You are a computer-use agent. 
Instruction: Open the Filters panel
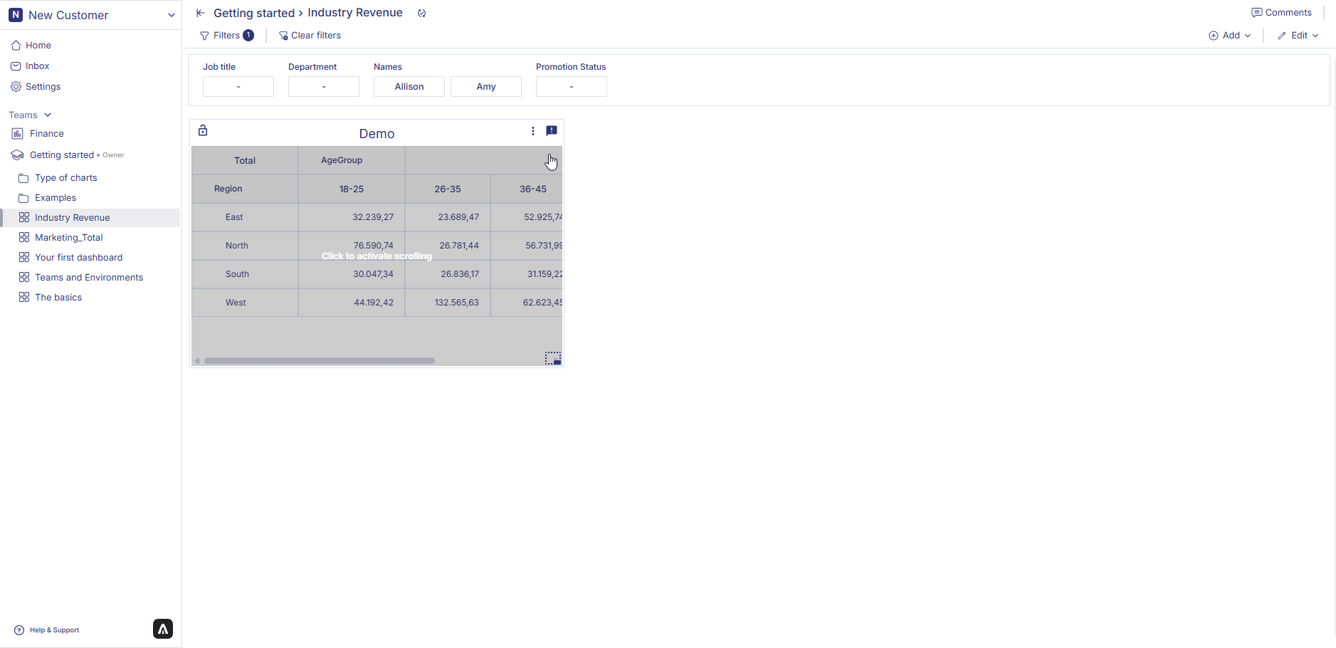click(x=226, y=36)
